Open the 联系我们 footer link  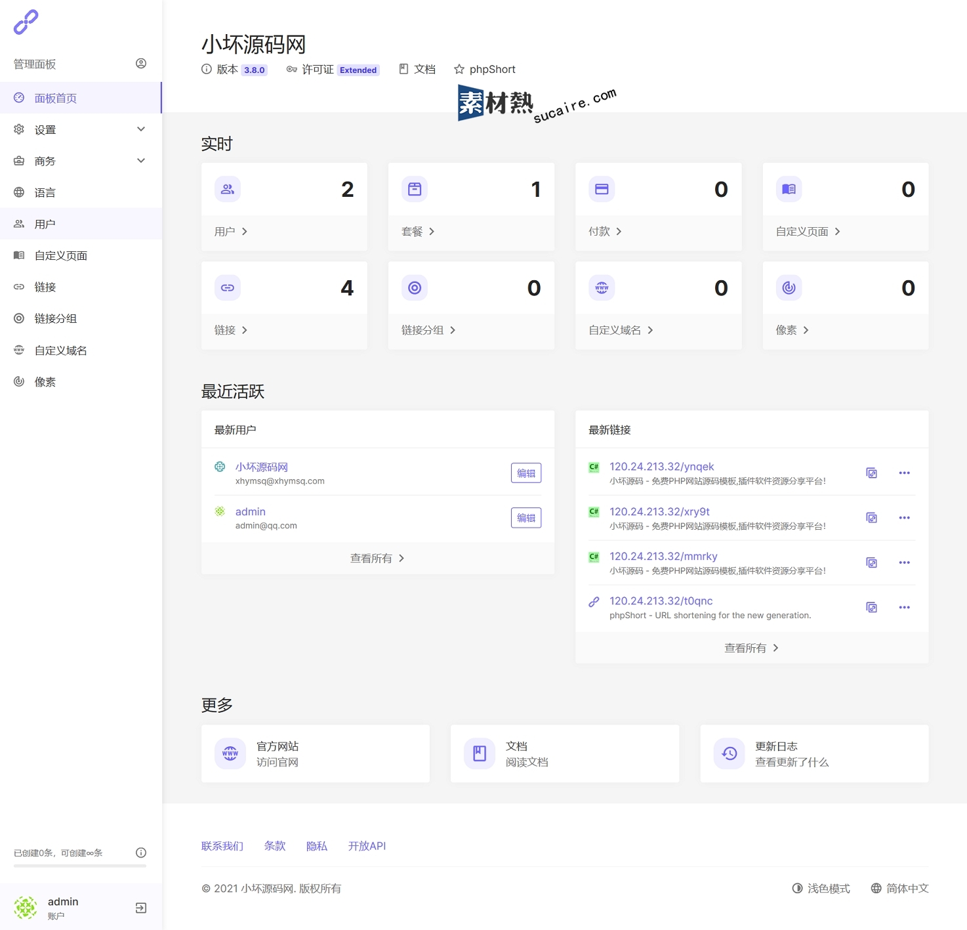(222, 846)
